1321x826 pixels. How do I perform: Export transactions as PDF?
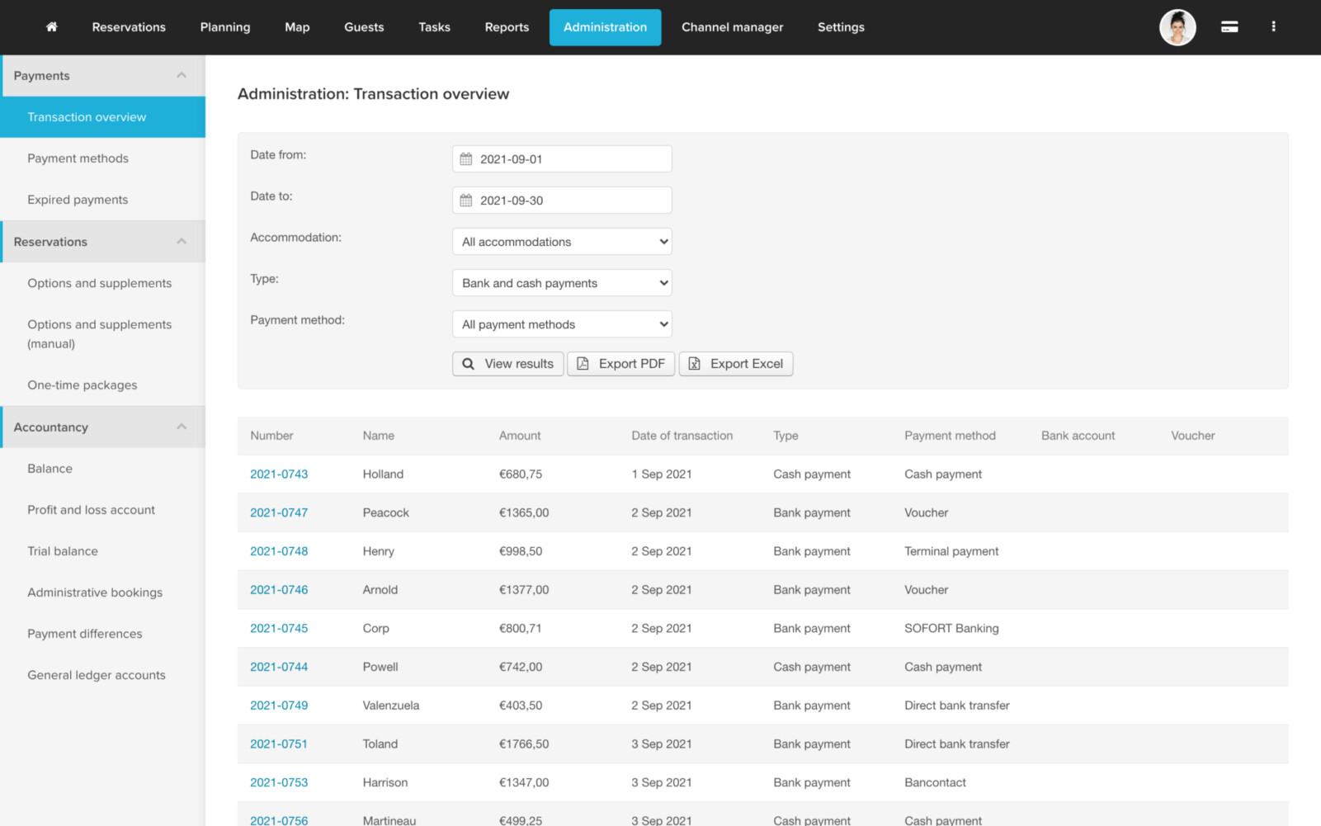620,364
